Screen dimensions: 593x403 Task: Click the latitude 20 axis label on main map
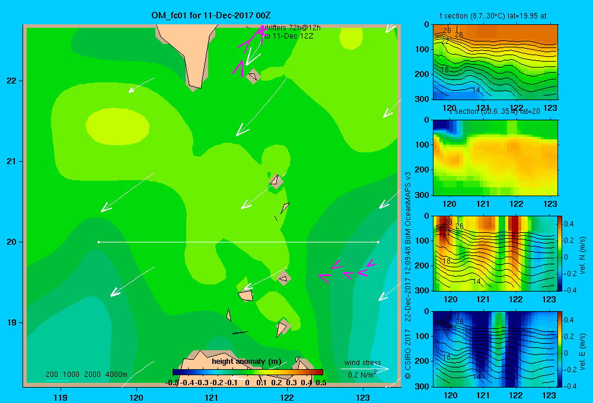[x=11, y=242]
